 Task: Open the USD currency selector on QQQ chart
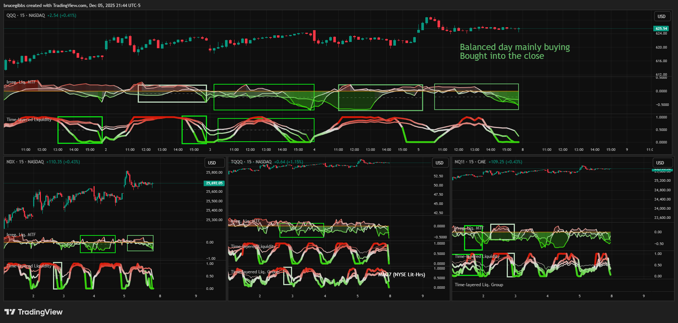coord(661,17)
